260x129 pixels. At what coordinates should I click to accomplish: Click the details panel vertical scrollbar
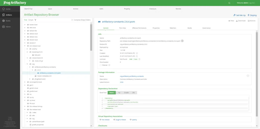point(257,75)
